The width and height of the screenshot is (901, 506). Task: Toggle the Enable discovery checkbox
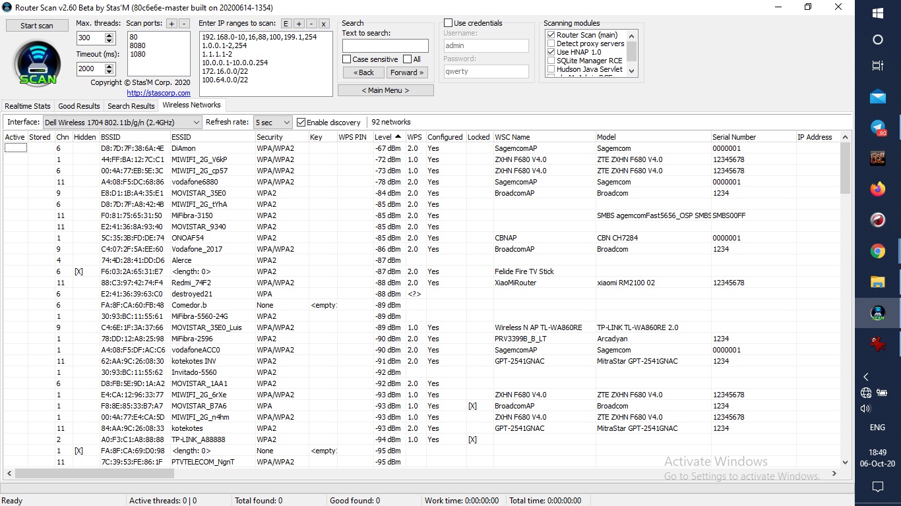pos(301,123)
